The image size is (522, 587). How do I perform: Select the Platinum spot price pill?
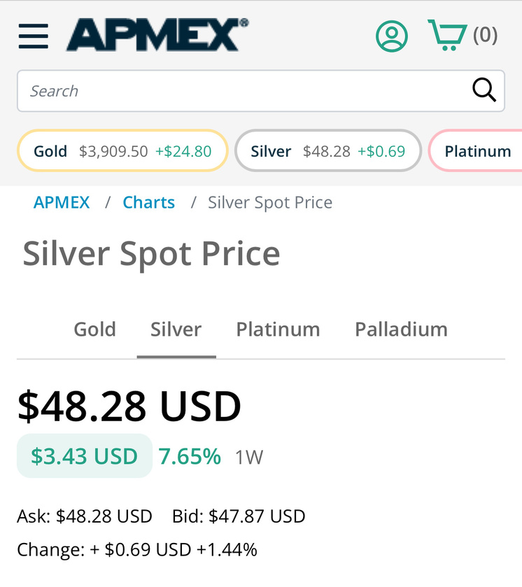(x=477, y=151)
